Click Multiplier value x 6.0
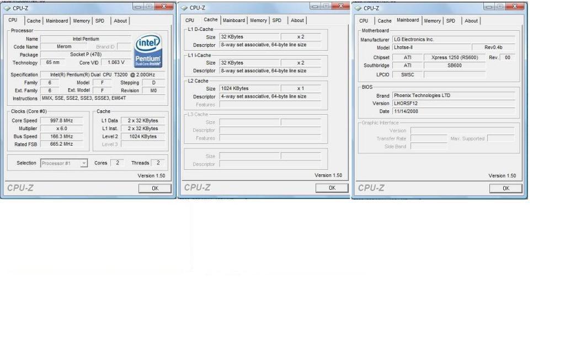 pyautogui.click(x=62, y=129)
